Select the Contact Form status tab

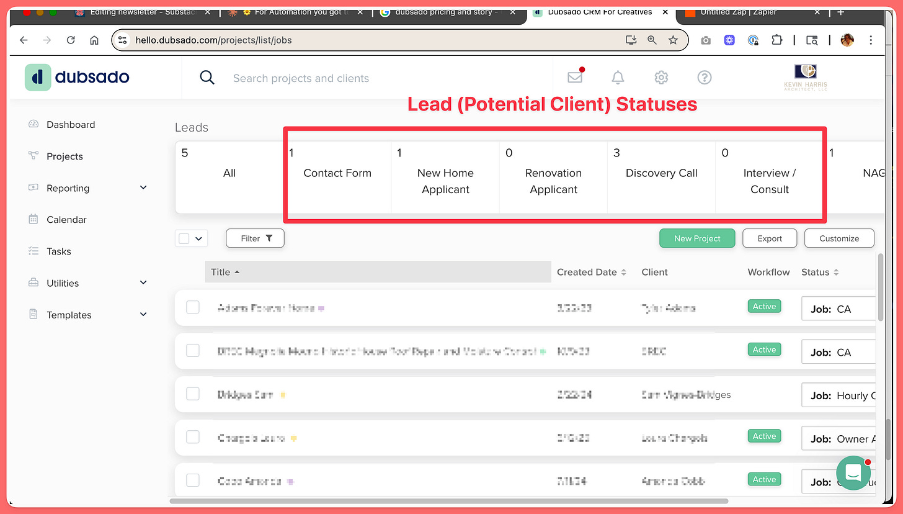pos(337,177)
